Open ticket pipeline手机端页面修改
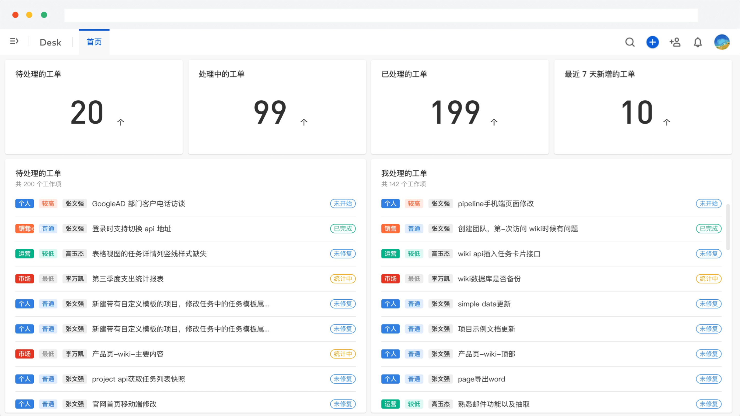740x416 pixels. (496, 204)
